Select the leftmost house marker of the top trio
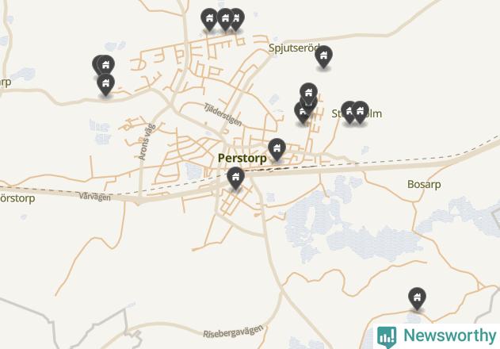 pyautogui.click(x=209, y=19)
